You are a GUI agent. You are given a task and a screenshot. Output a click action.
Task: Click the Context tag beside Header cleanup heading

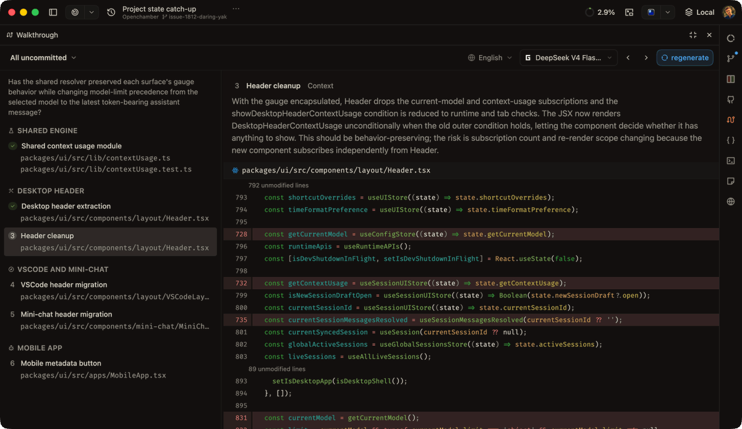click(320, 86)
